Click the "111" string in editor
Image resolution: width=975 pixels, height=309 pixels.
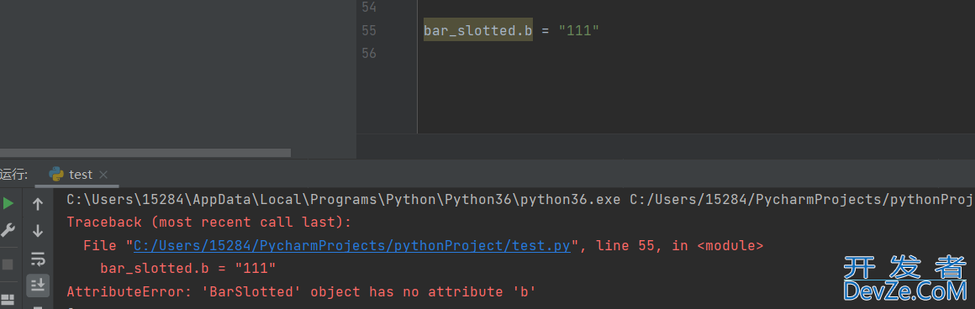pos(578,30)
